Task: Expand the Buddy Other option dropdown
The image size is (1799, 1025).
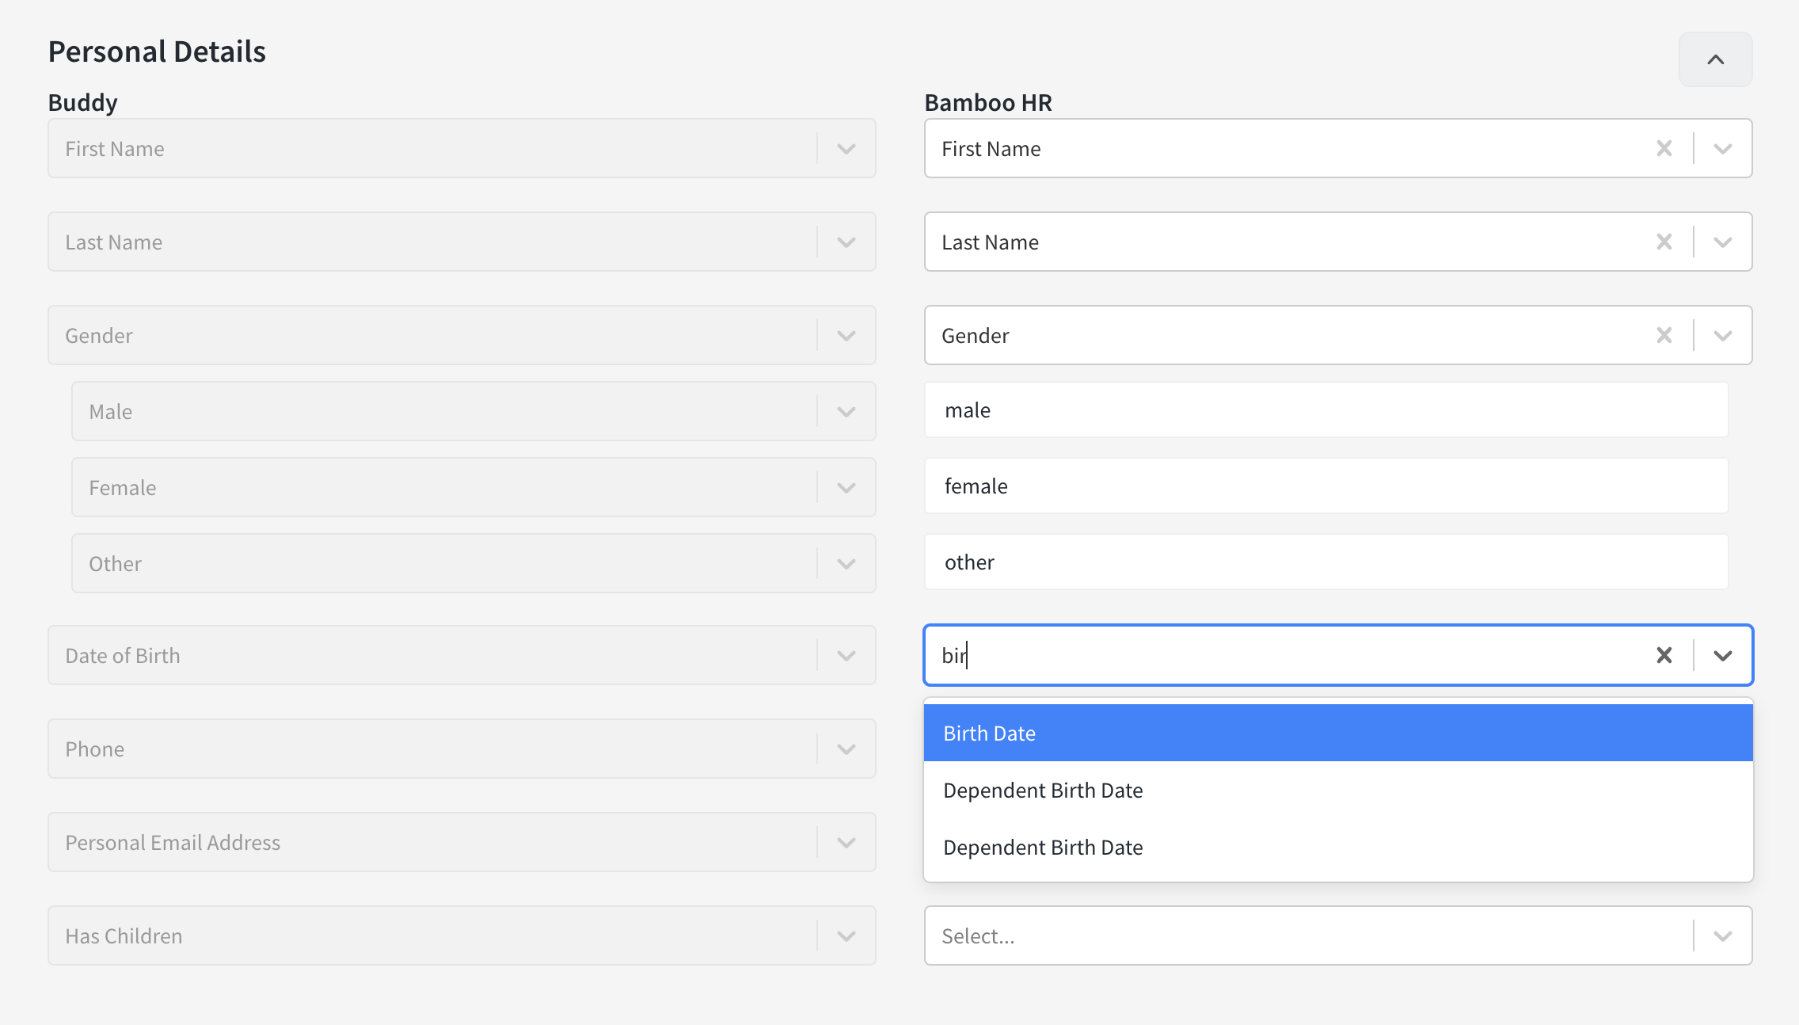Action: coord(844,563)
